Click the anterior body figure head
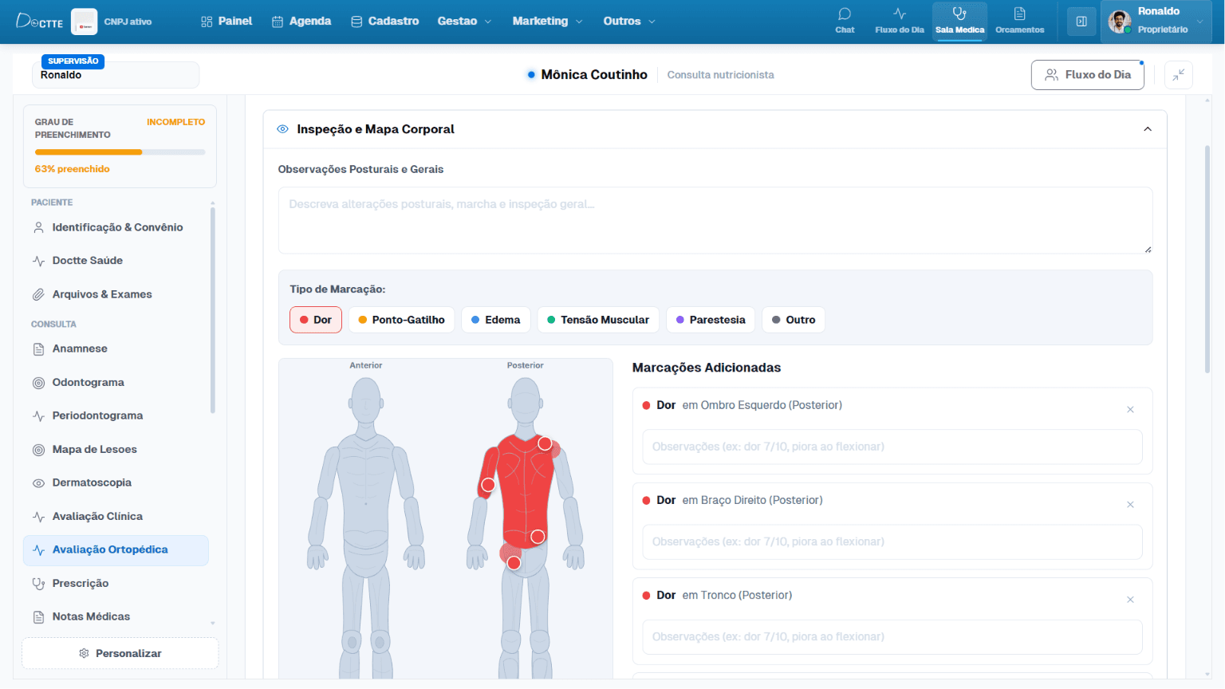The image size is (1225, 689). (x=366, y=400)
